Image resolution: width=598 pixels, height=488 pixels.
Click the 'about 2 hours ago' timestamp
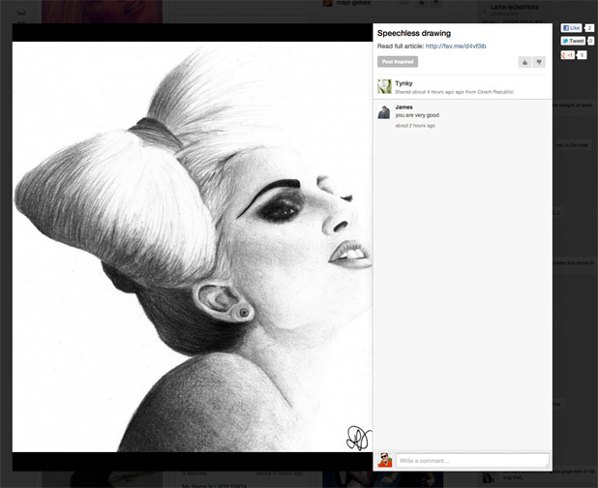415,126
